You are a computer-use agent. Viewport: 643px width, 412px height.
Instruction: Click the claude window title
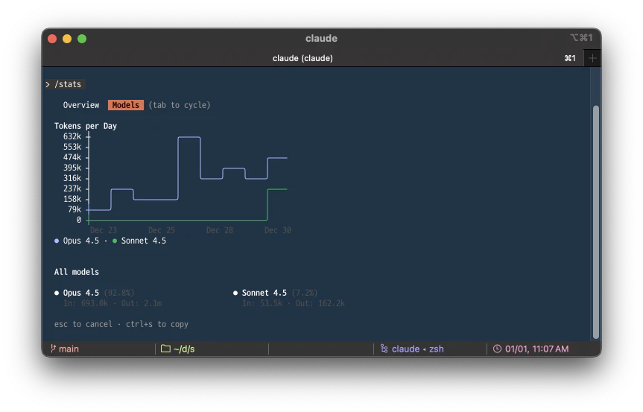pos(322,39)
